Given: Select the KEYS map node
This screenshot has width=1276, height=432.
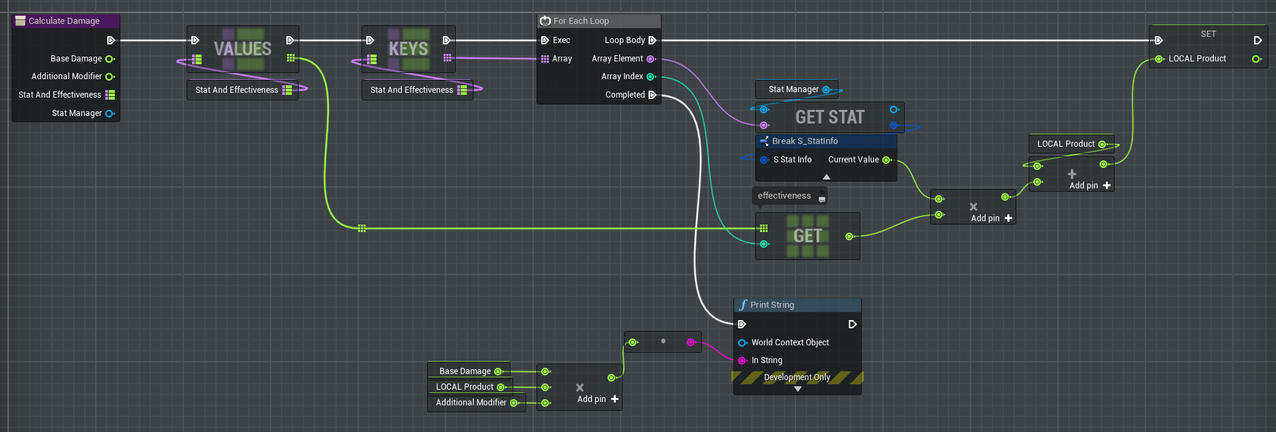Looking at the screenshot, I should (x=408, y=49).
